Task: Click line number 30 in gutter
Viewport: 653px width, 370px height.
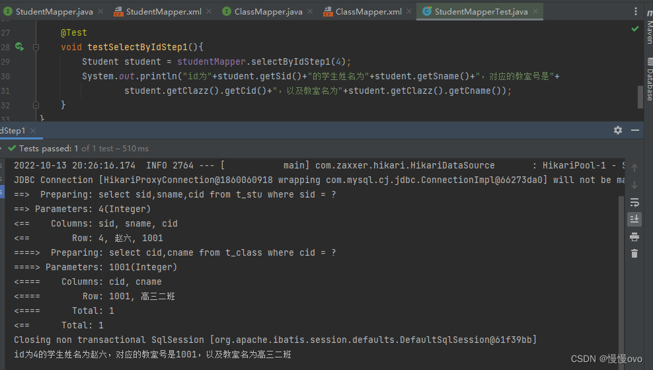Action: 5,76
